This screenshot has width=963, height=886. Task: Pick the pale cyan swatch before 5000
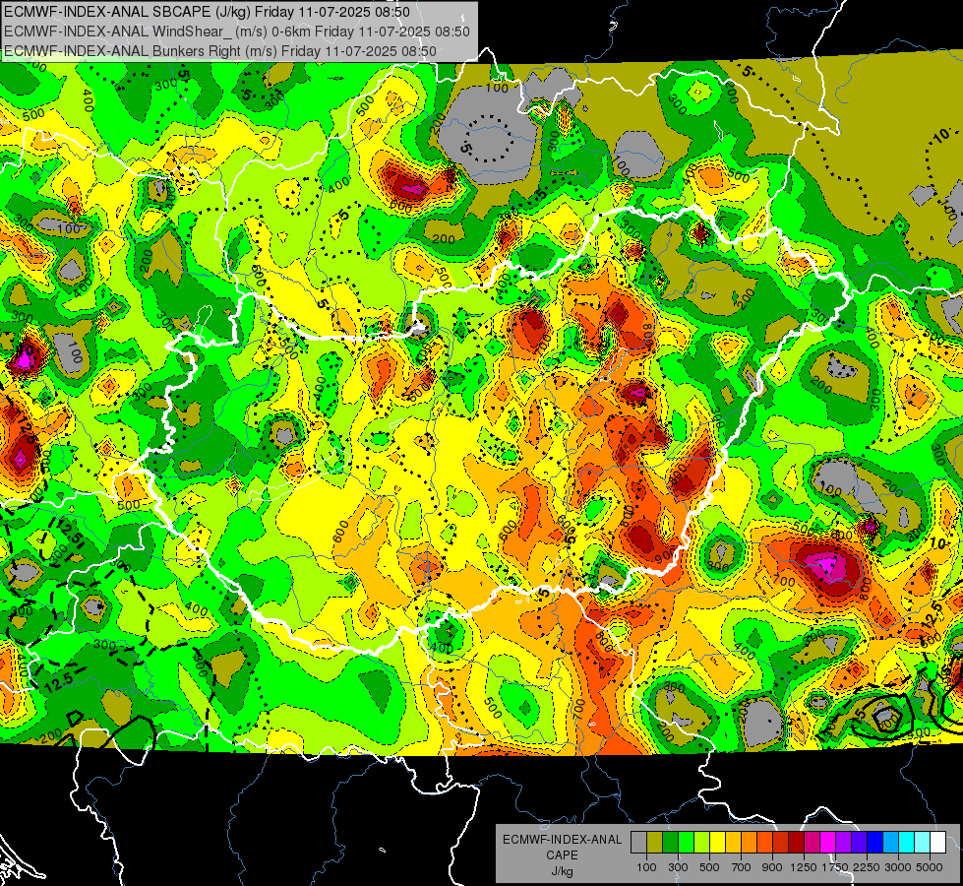point(923,843)
